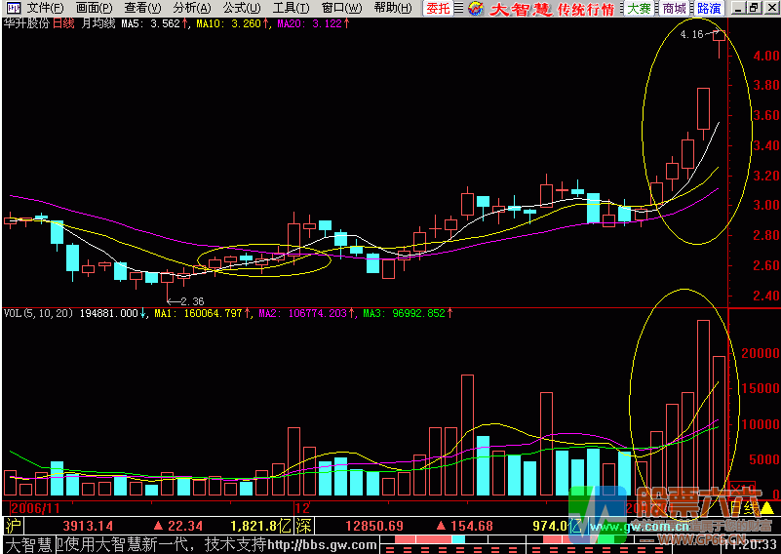The width and height of the screenshot is (781, 554).
Task: Restore down the application window
Action: click(x=752, y=8)
